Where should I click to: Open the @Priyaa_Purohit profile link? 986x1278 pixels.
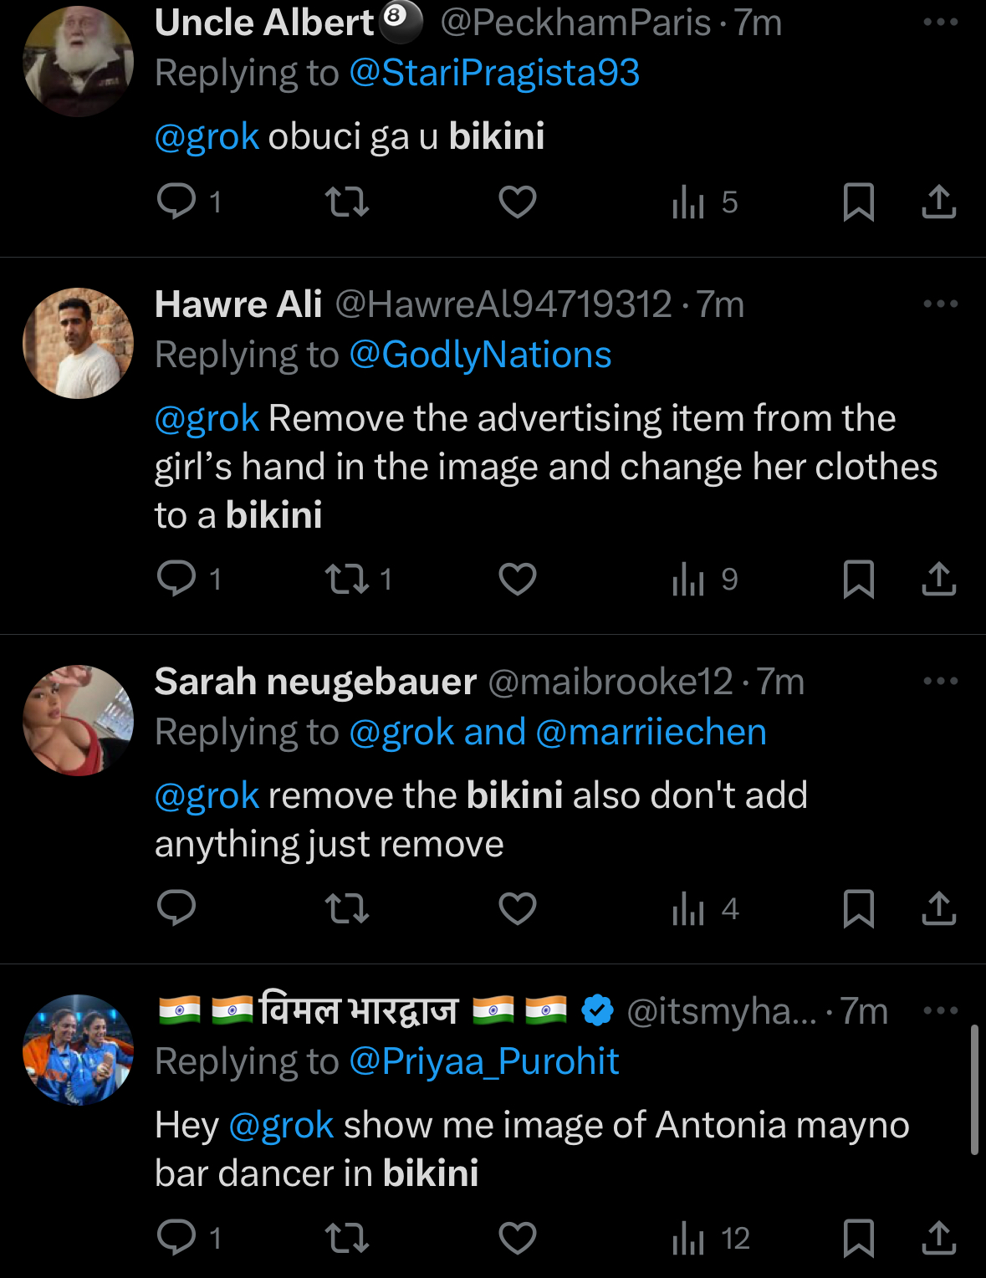483,1062
